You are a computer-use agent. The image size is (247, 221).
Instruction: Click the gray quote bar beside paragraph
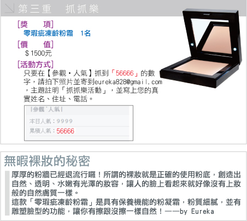pos(7,193)
